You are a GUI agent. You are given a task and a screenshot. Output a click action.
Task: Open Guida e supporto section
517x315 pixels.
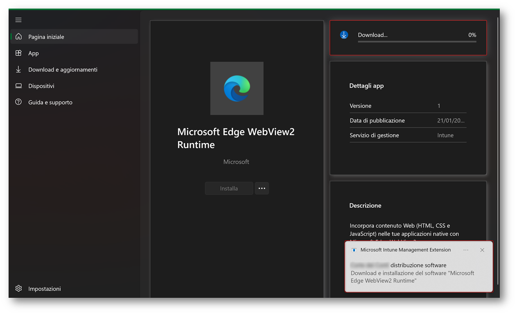pos(50,102)
